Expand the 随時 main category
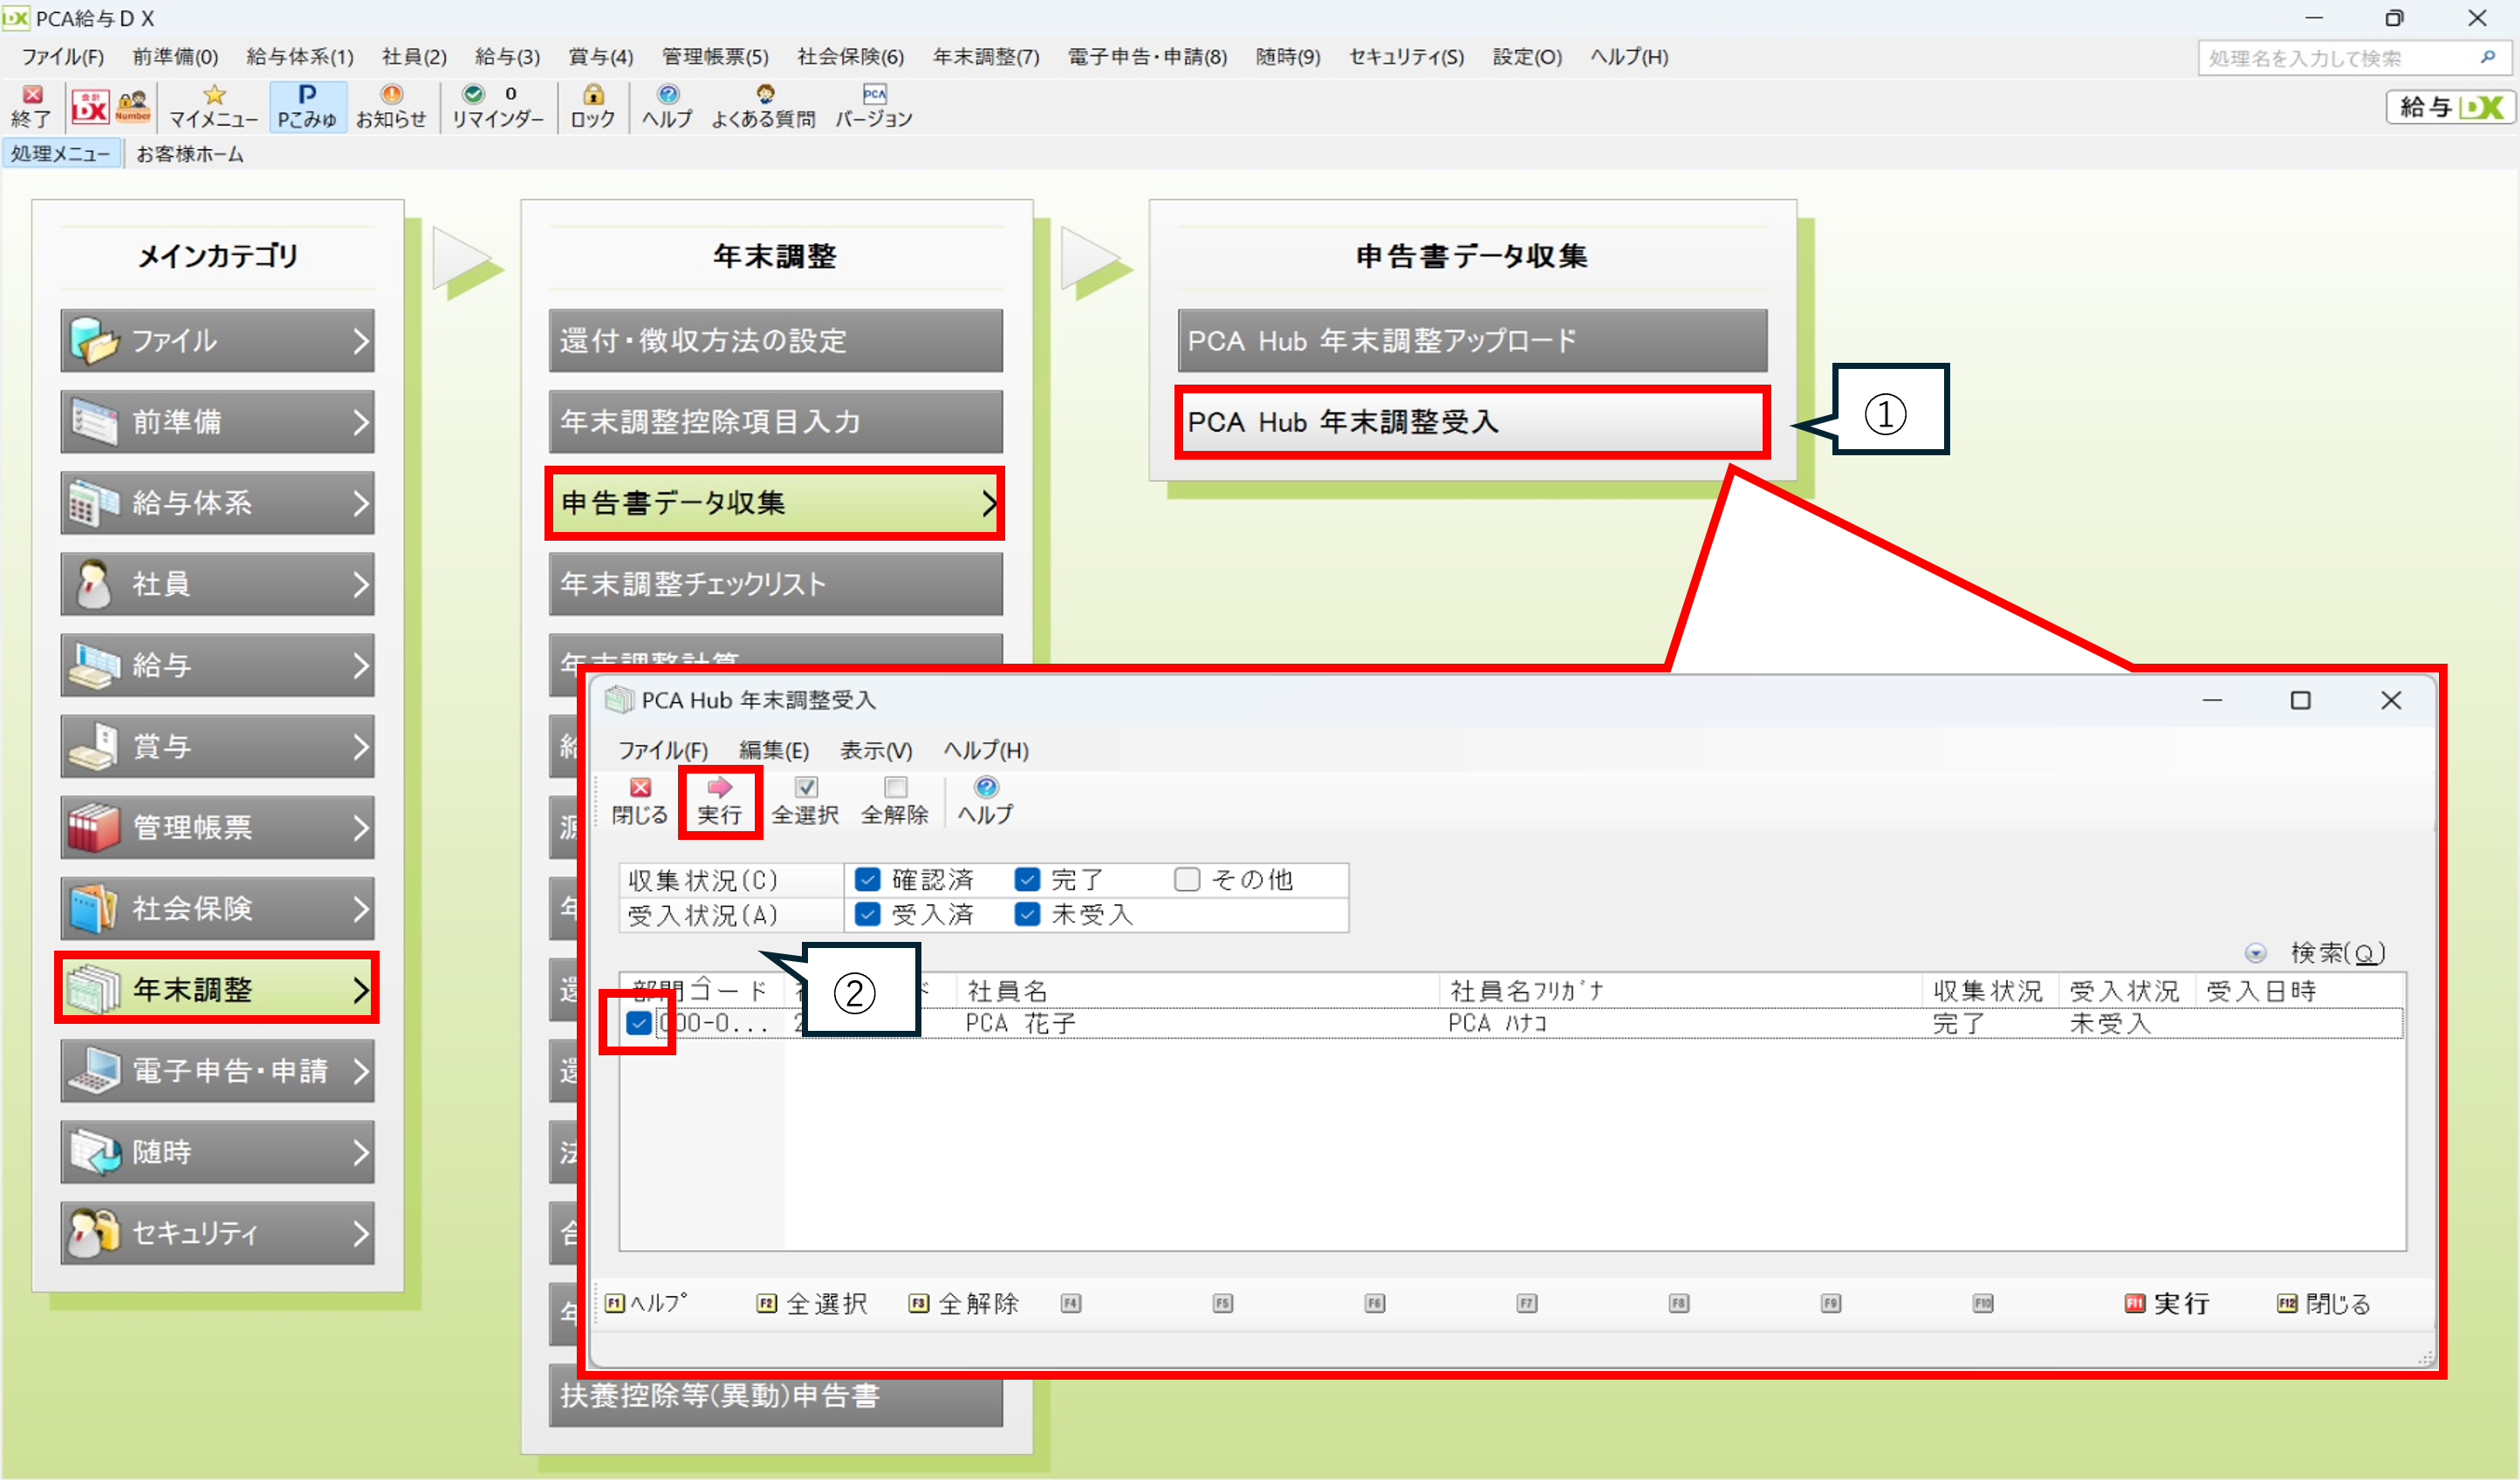The width and height of the screenshot is (2520, 1480). point(217,1151)
